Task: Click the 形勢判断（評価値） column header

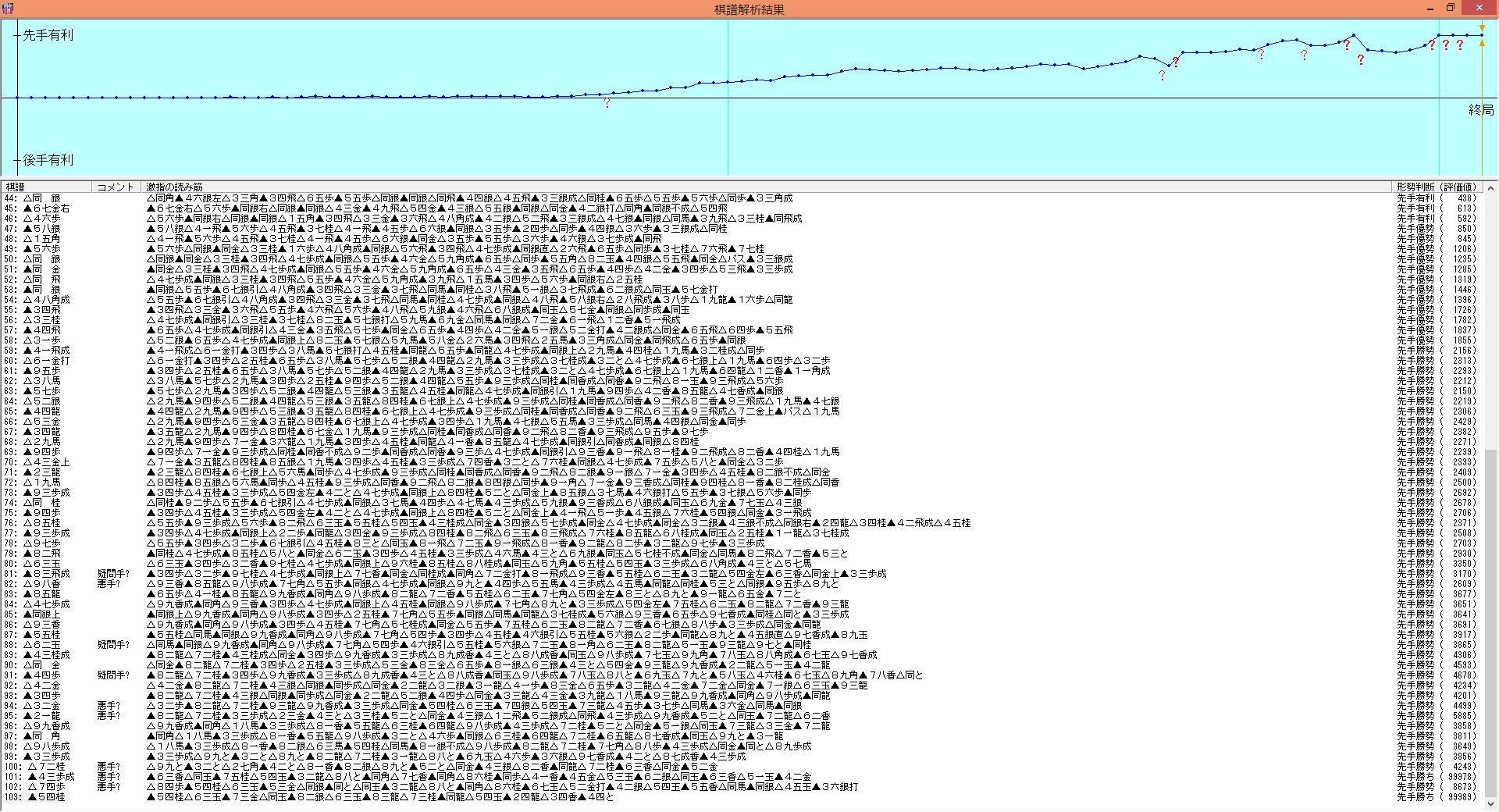Action: 1437,187
